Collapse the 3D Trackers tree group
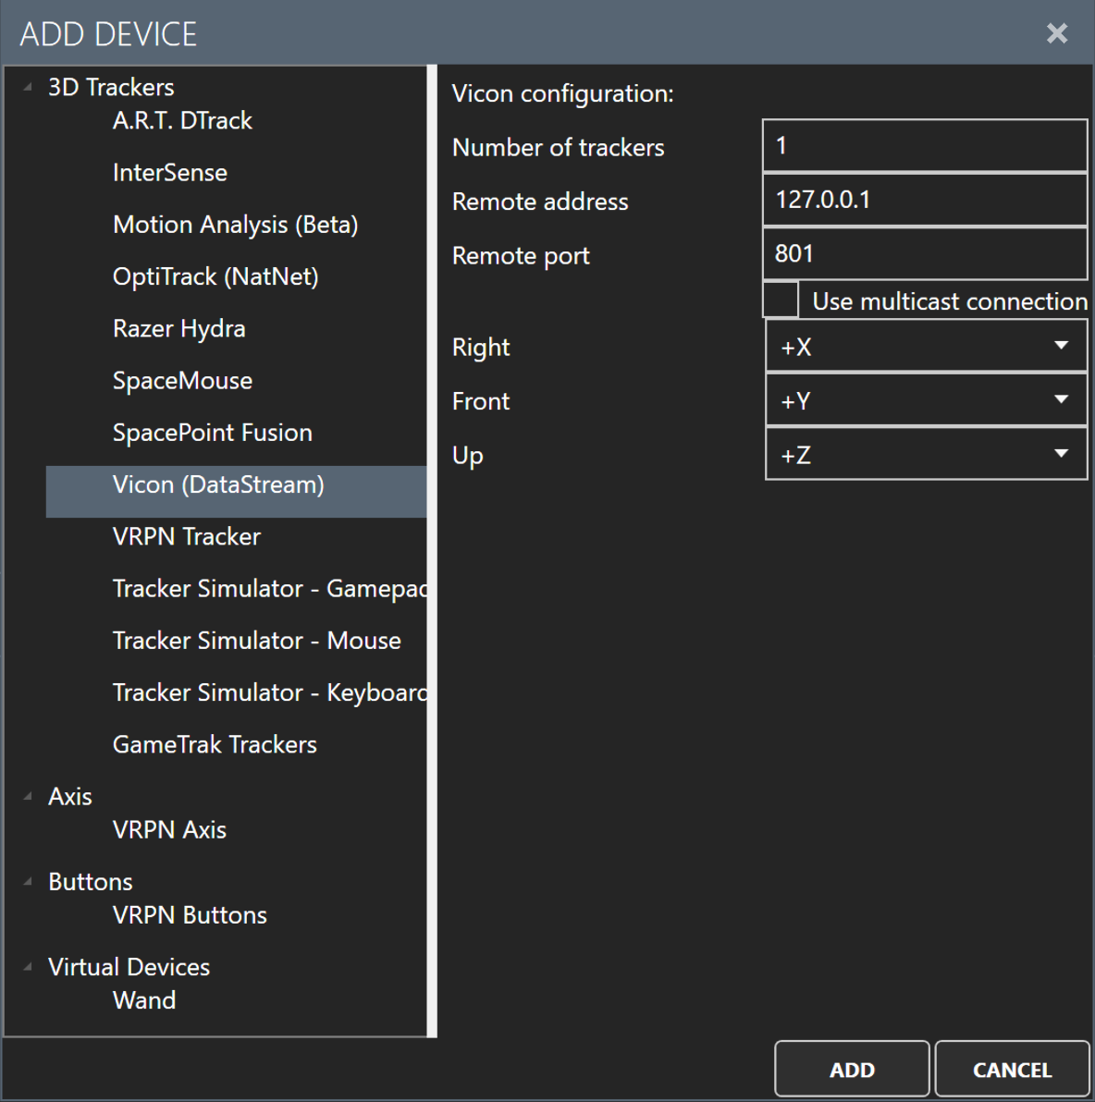The height and width of the screenshot is (1102, 1095). pyautogui.click(x=28, y=87)
